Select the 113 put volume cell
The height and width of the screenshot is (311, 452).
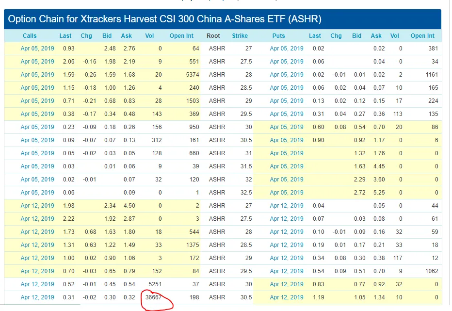(398, 114)
